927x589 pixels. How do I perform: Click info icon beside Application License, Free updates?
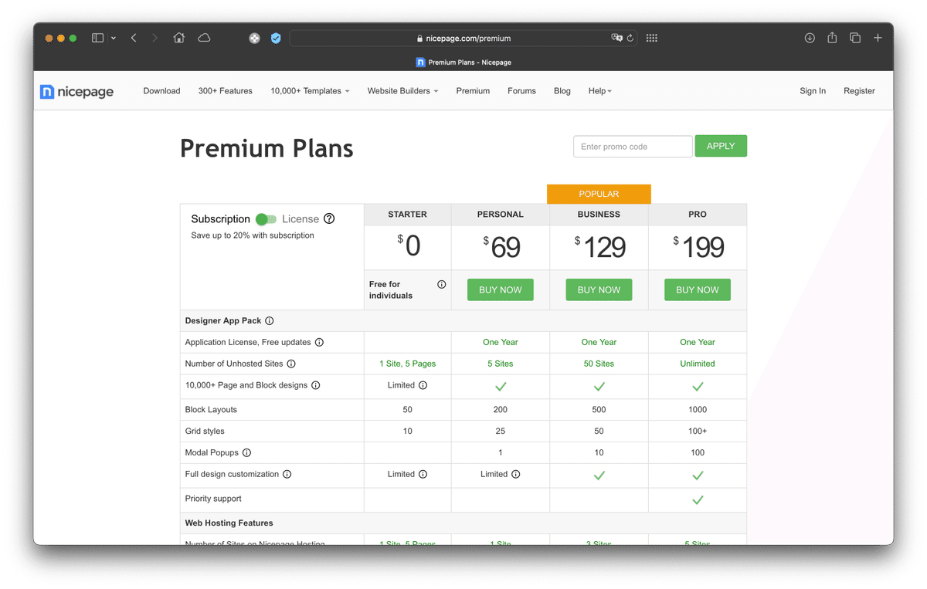click(319, 343)
